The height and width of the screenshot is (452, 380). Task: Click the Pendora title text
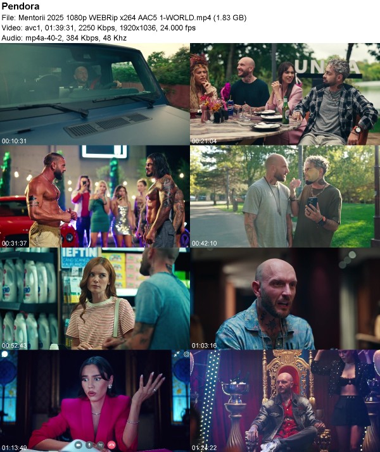pos(20,6)
